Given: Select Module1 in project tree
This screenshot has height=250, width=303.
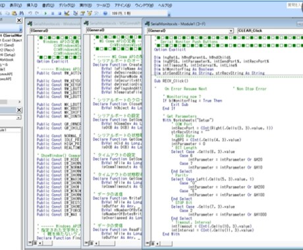Looking at the screenshot, I should click(3, 69).
